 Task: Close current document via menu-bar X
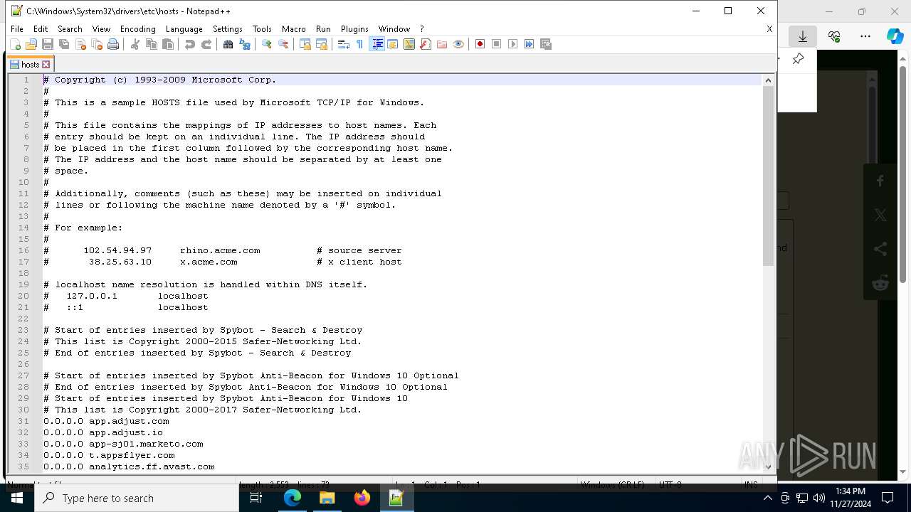point(769,29)
